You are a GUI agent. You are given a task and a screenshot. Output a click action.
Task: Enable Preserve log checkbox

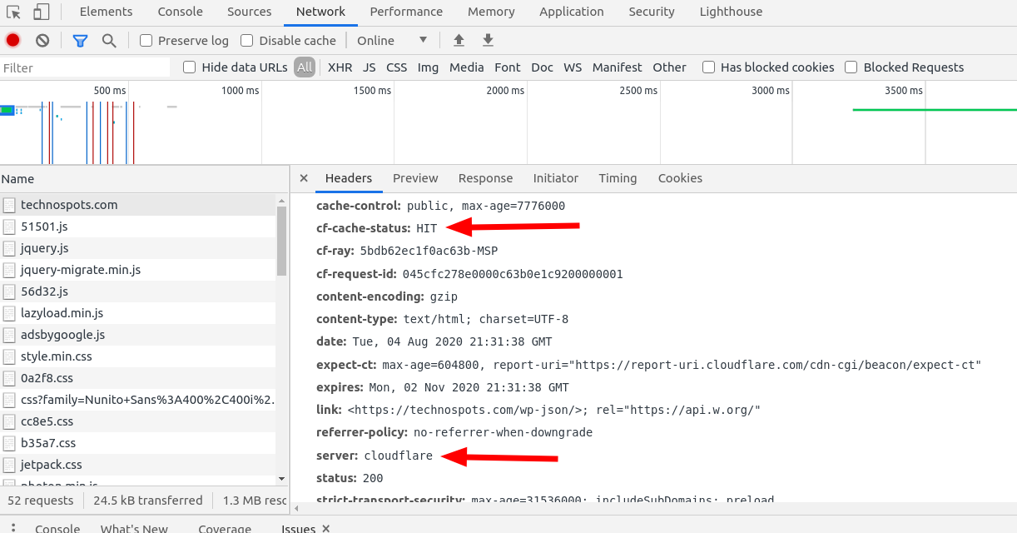(x=146, y=40)
